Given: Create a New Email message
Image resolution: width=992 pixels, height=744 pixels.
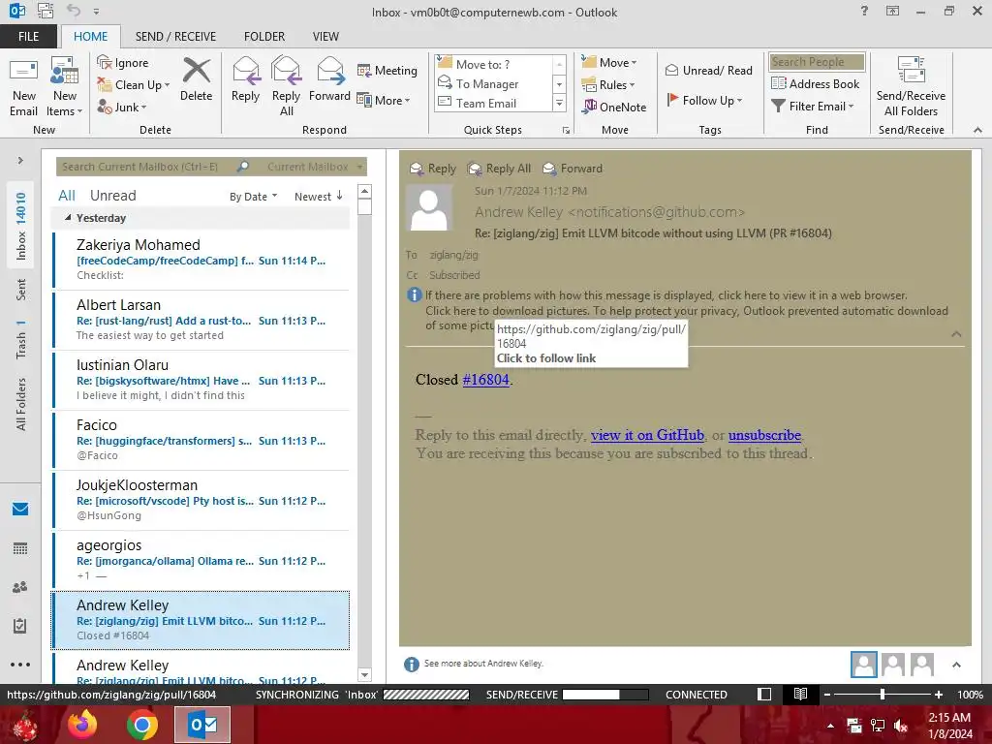Looking at the screenshot, I should (23, 87).
